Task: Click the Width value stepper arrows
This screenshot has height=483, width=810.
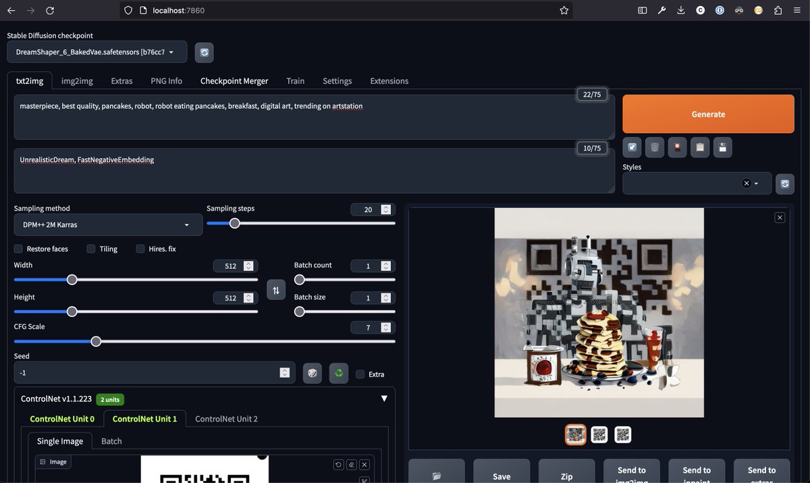Action: [x=248, y=266]
